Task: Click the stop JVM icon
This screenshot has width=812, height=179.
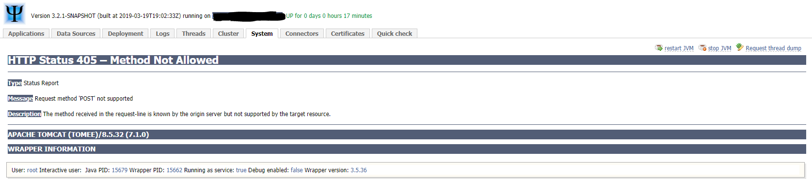Action: click(x=702, y=47)
